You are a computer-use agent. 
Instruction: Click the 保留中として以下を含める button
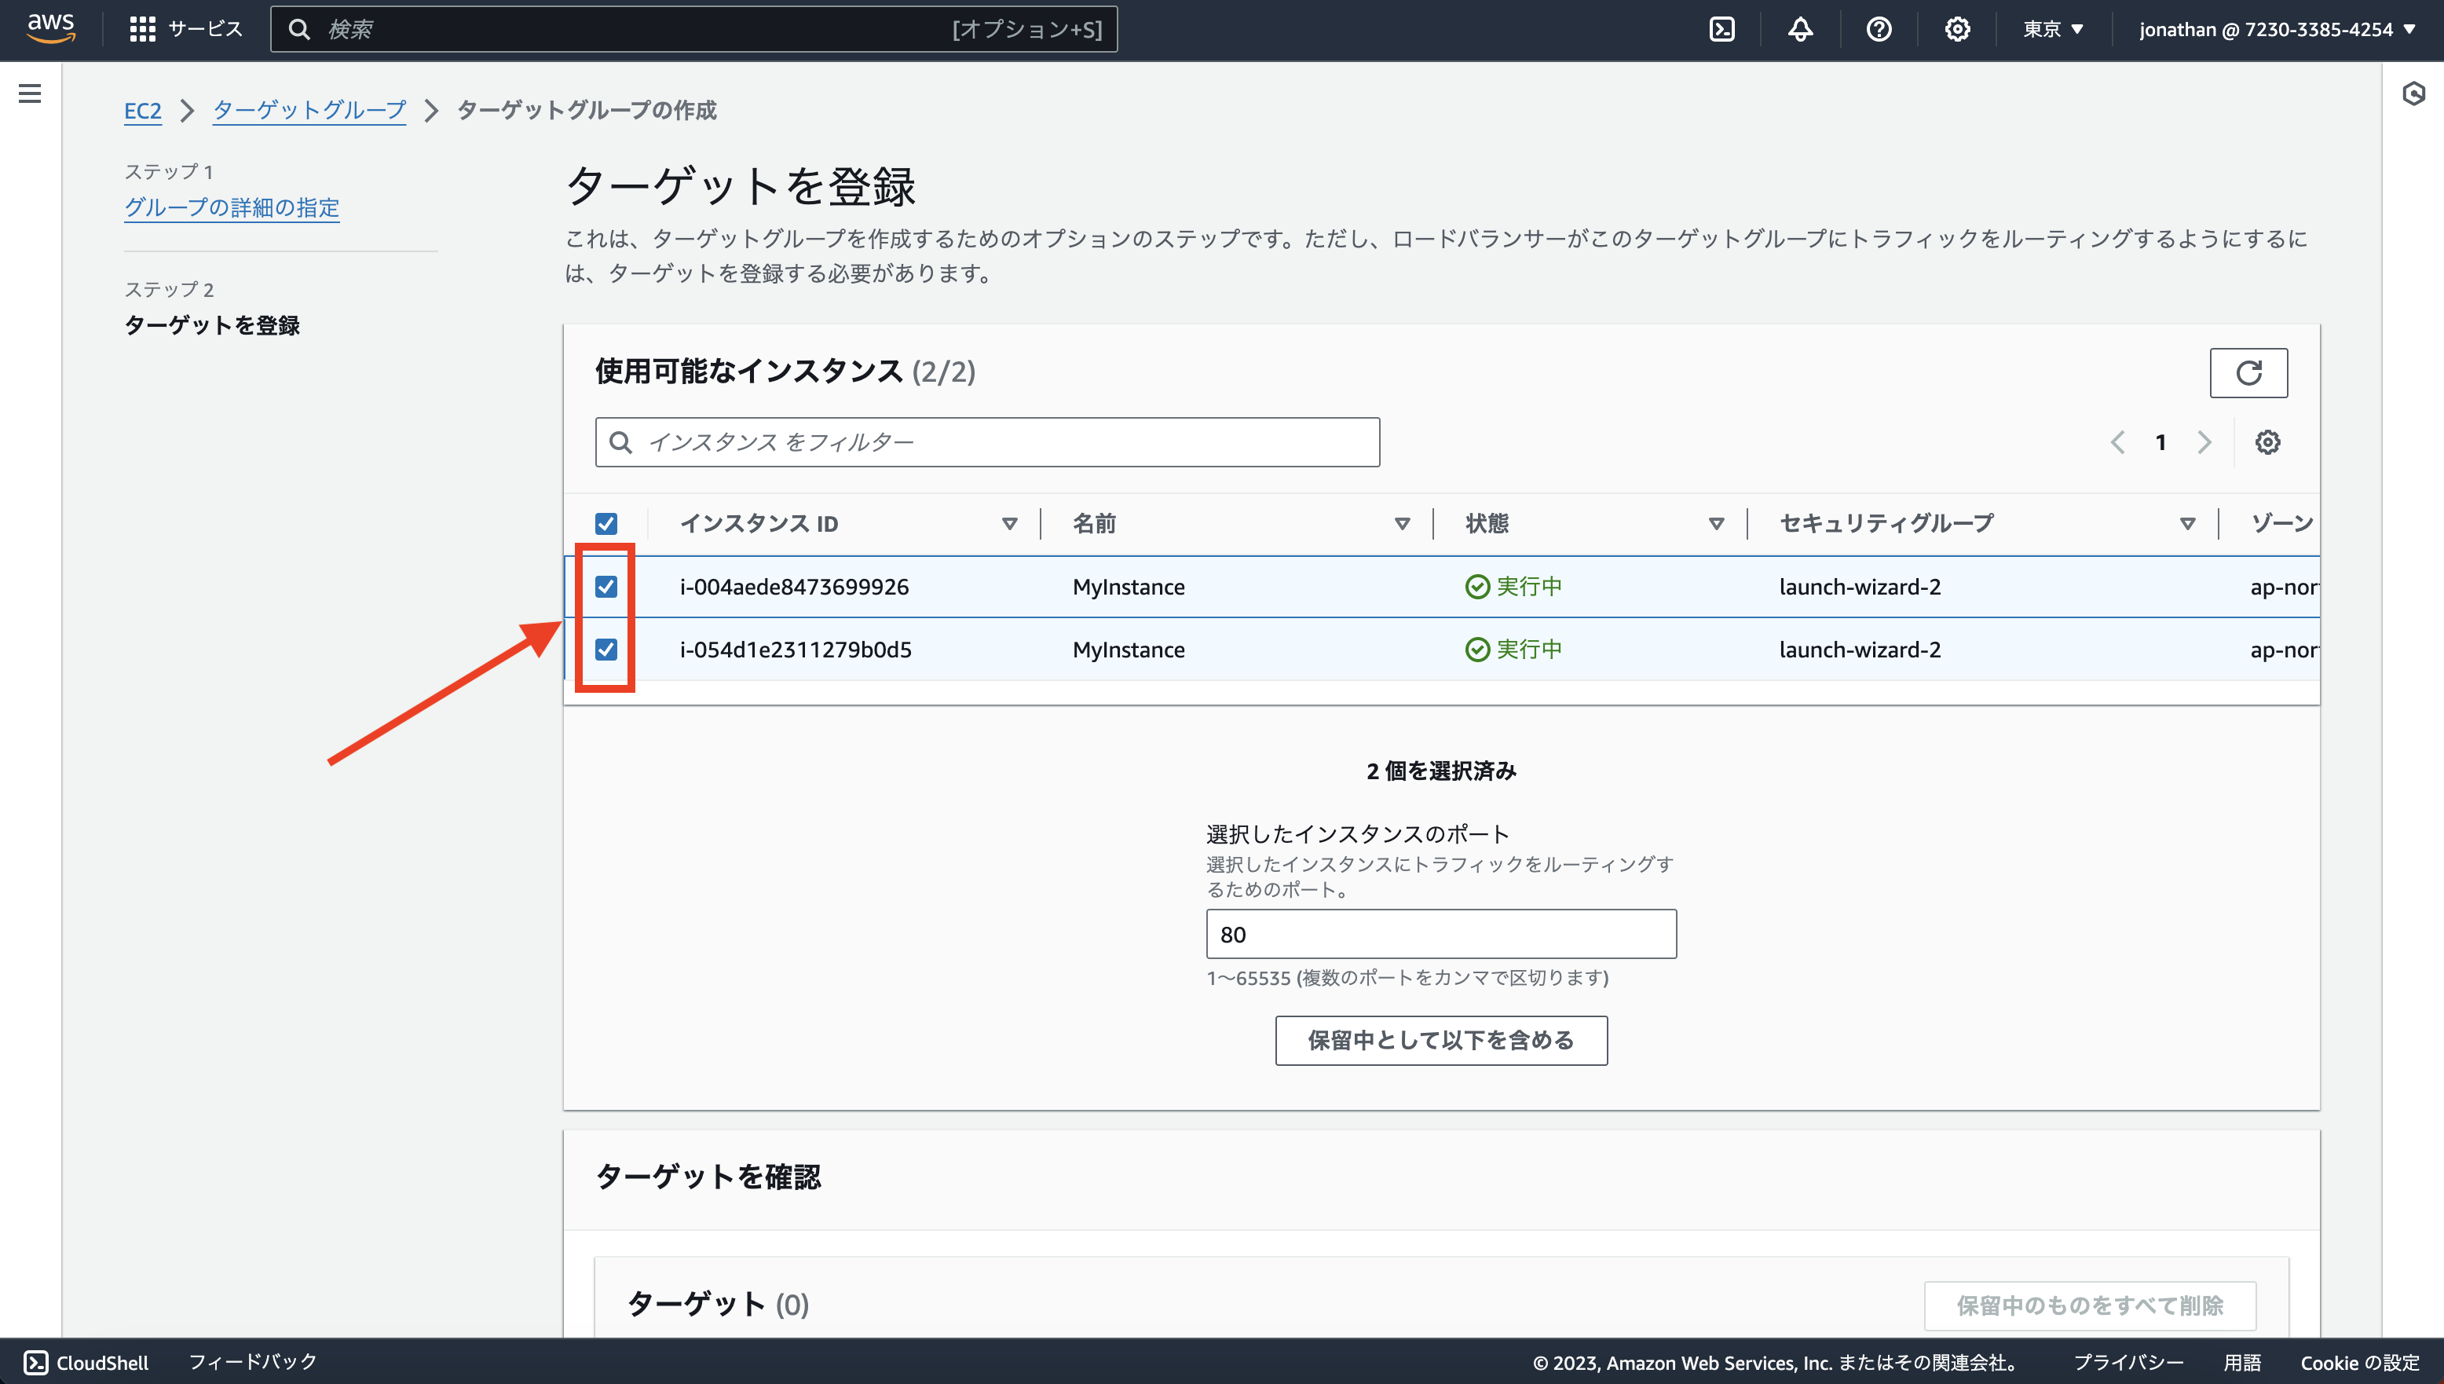[1440, 1040]
